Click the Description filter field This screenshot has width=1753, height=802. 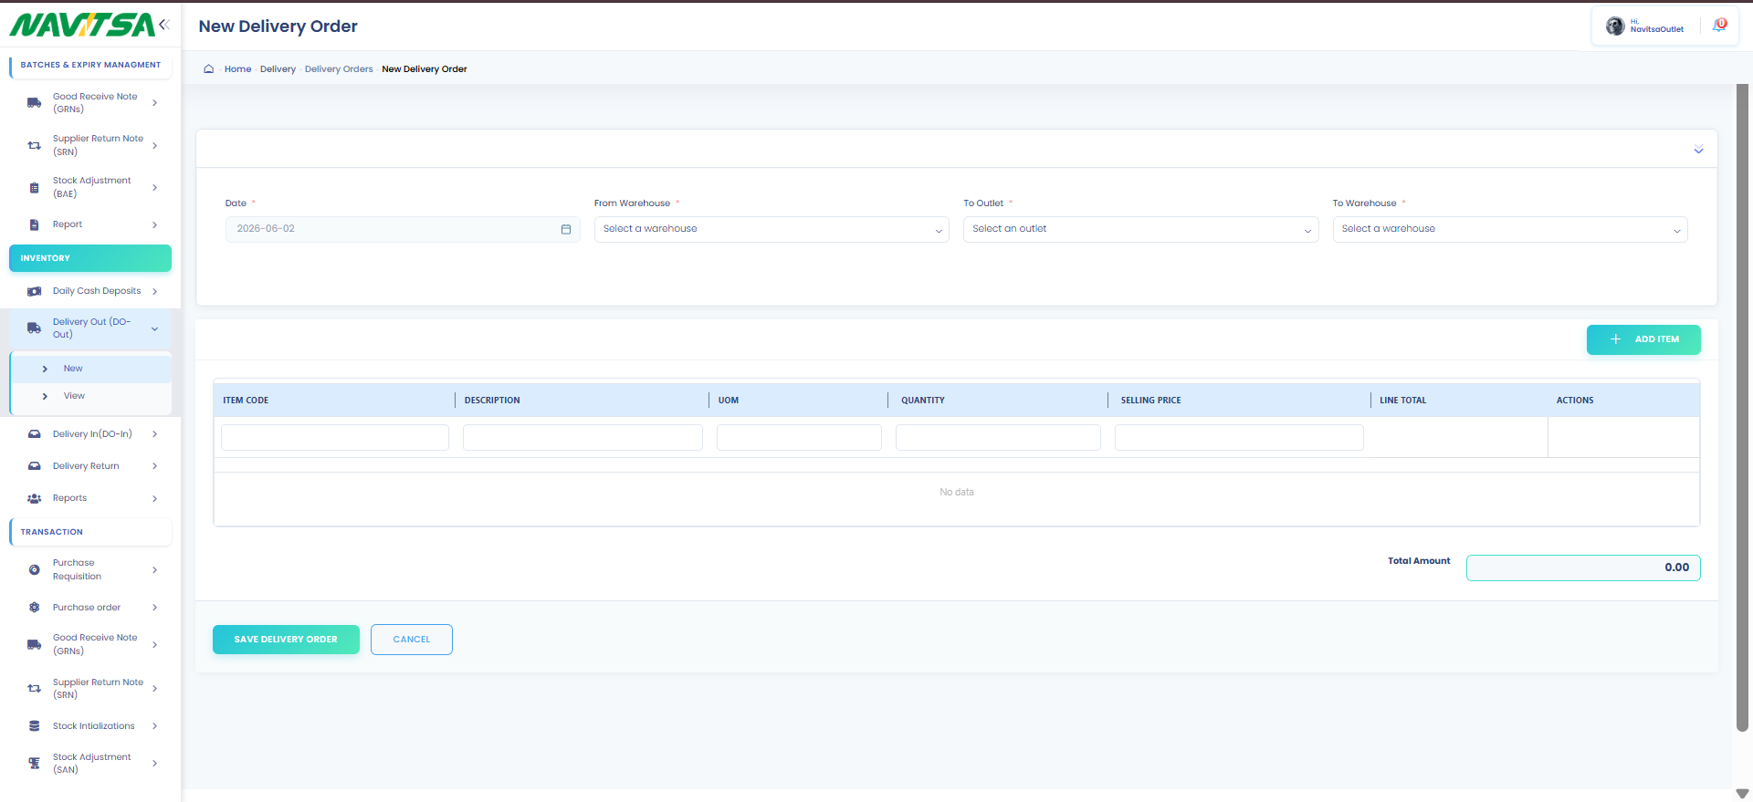click(583, 438)
